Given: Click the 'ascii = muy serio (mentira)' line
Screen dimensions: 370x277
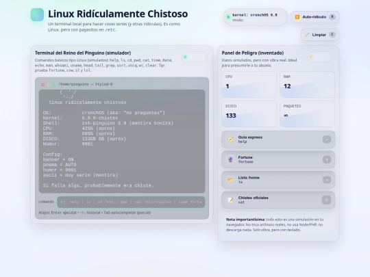Looking at the screenshot, I should 80,175.
